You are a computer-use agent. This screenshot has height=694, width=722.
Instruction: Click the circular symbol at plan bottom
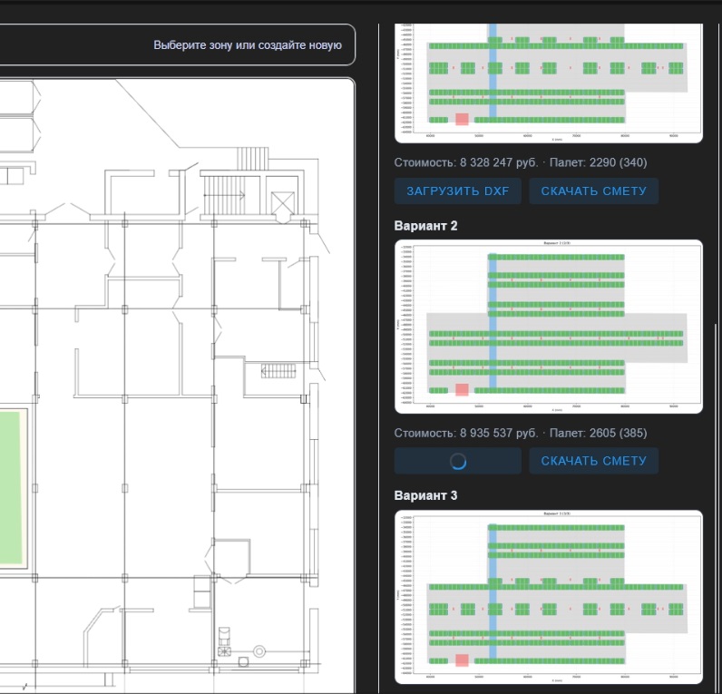259,651
